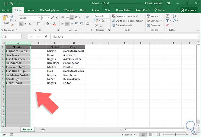Decrease the decimal places
Screen dimensions: 201x137
coord(100,25)
